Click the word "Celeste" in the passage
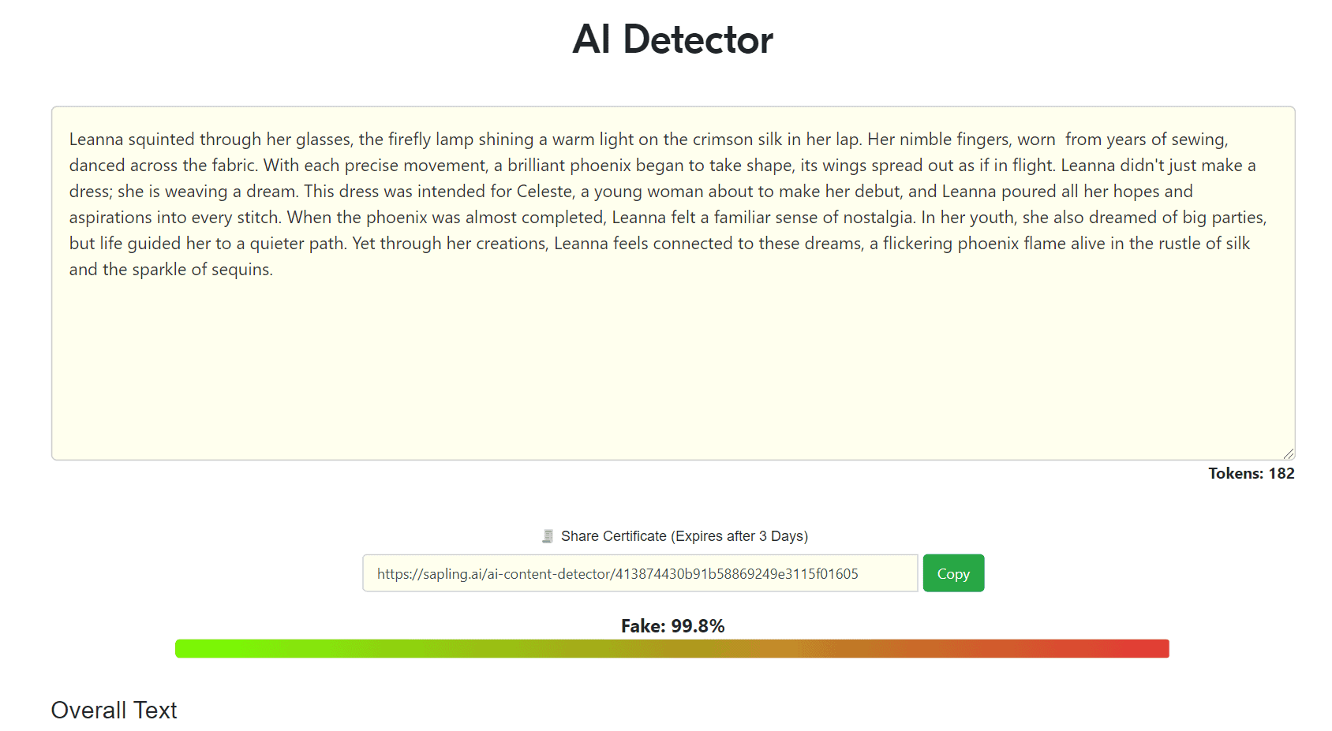 point(544,192)
